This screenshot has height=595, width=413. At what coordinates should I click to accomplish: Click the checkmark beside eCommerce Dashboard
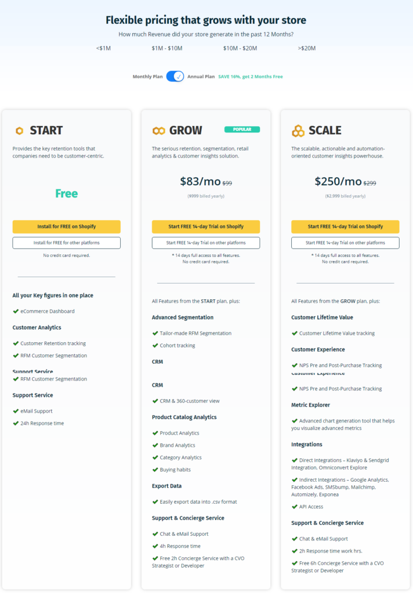click(x=16, y=311)
